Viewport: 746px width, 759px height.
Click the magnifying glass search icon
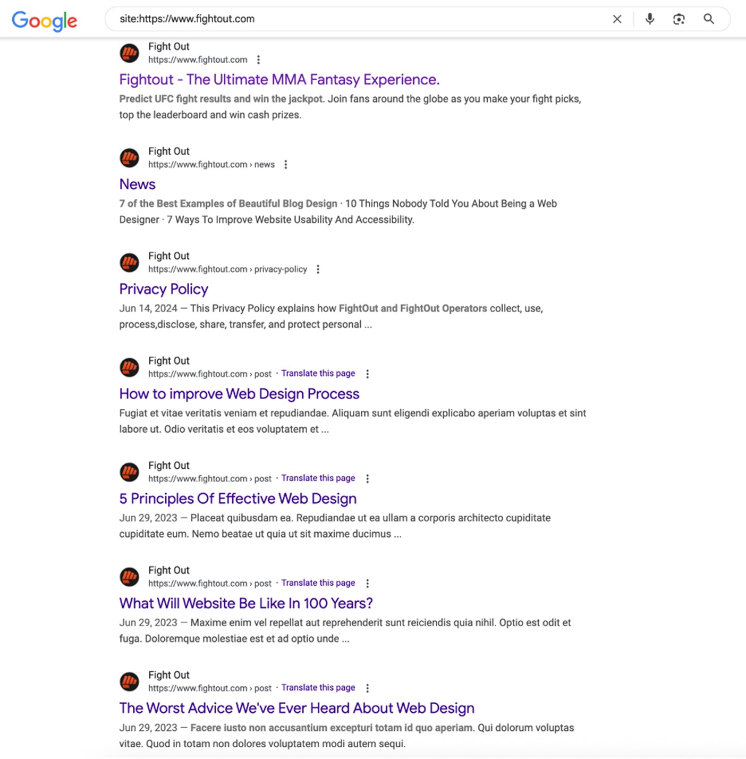(x=709, y=19)
